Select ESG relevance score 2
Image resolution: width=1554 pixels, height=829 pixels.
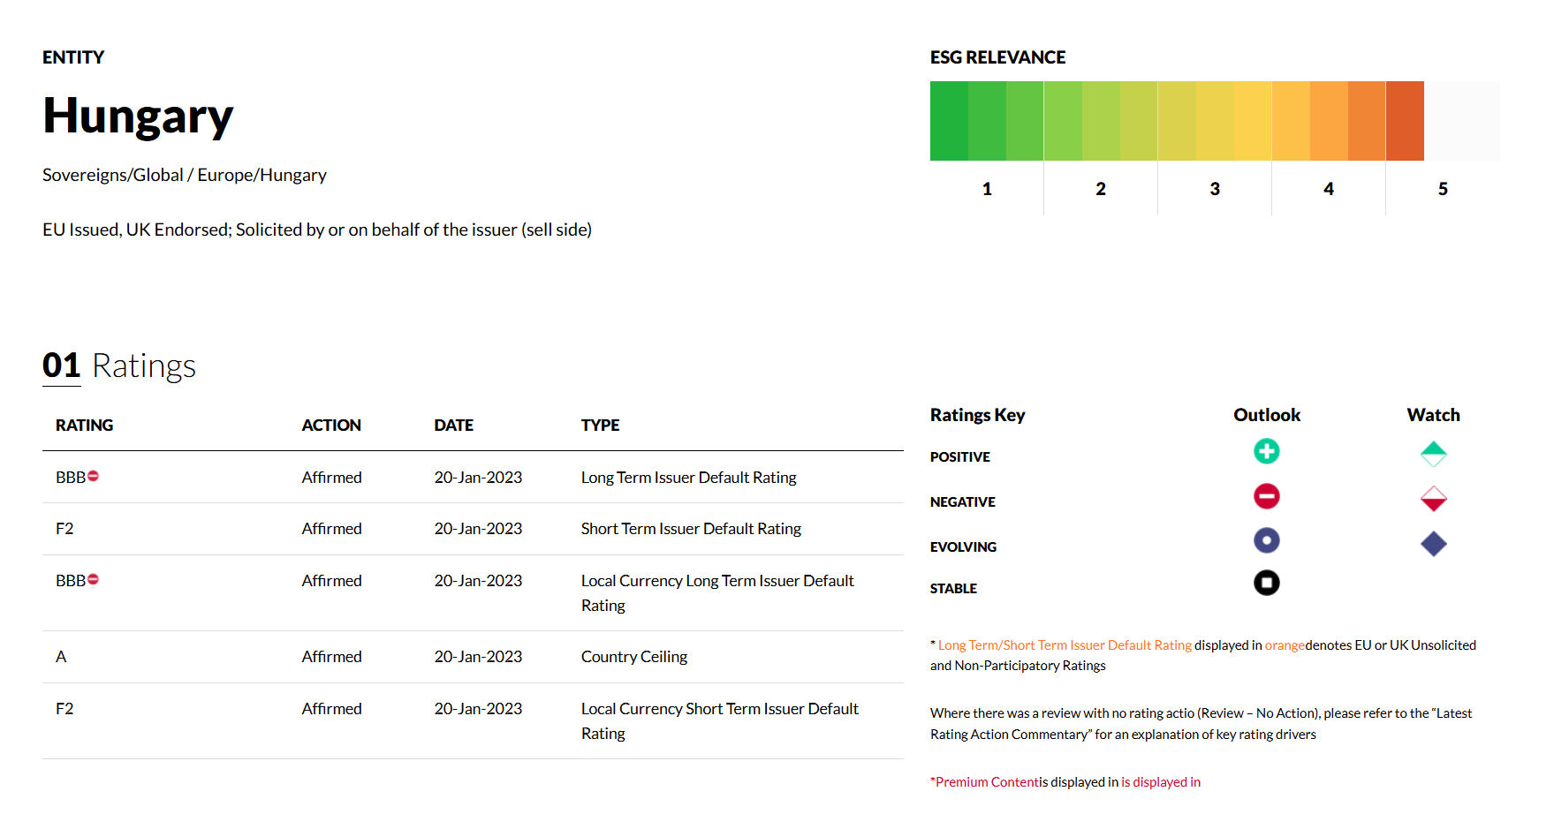(x=1101, y=189)
